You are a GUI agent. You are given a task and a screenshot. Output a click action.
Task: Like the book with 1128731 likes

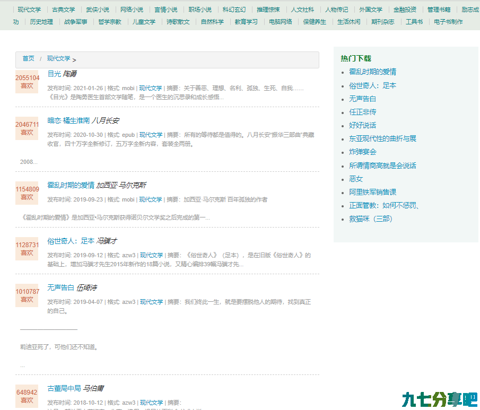click(x=27, y=249)
